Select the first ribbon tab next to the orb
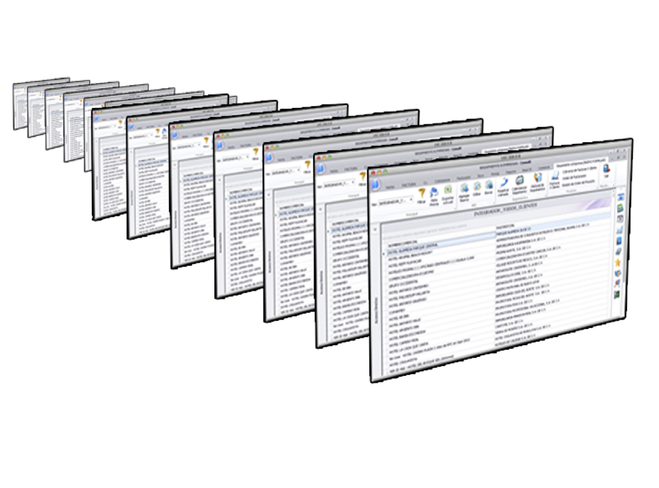 (390, 187)
